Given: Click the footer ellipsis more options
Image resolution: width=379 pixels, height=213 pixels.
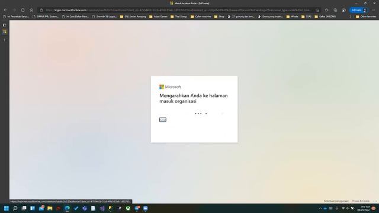Looking at the screenshot, I should tap(375, 201).
